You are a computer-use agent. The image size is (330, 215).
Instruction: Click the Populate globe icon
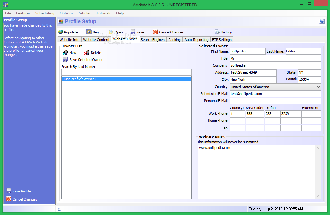61,32
